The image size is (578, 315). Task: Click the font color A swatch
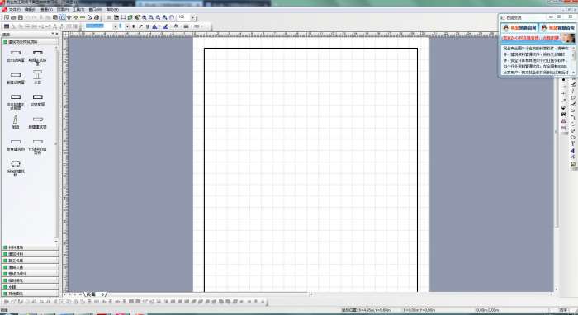[154, 26]
